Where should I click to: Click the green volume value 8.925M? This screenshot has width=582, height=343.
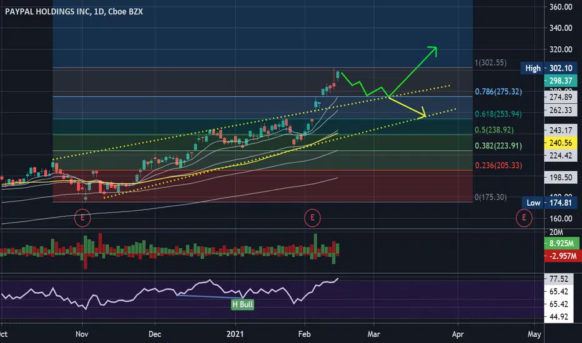561,244
